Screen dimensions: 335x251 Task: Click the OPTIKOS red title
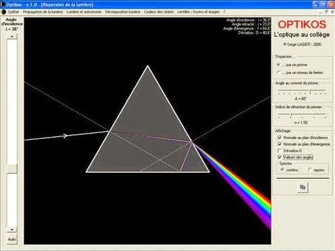pyautogui.click(x=302, y=24)
